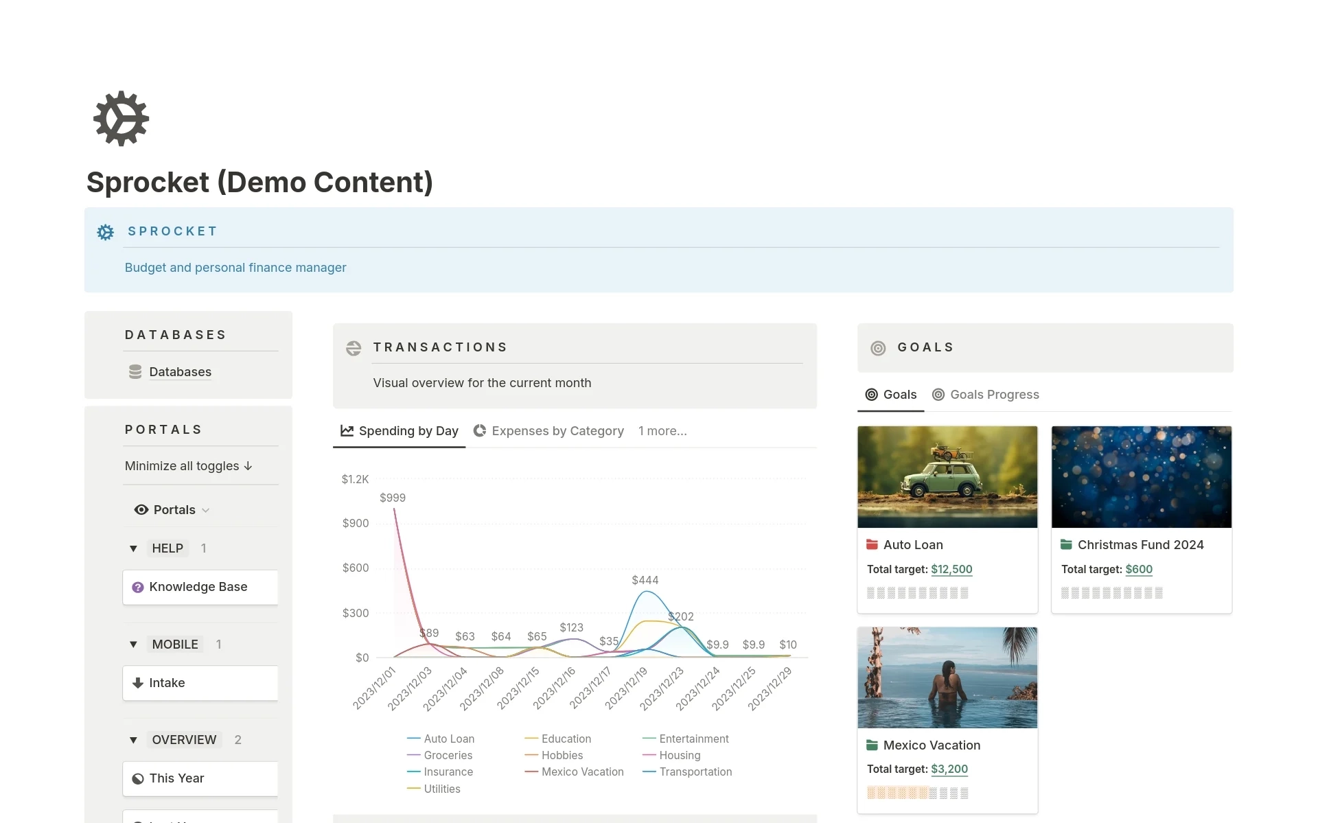Switch to the Goals Progress tab
The height and width of the screenshot is (823, 1318).
986,395
